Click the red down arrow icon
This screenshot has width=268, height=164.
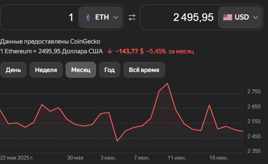pos(110,51)
